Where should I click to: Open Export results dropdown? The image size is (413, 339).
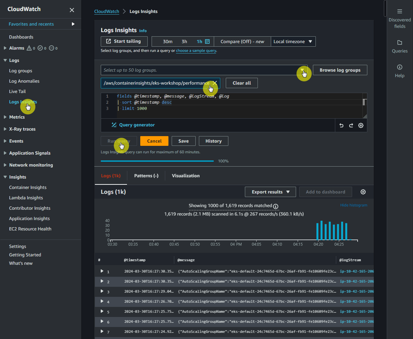[x=270, y=192]
